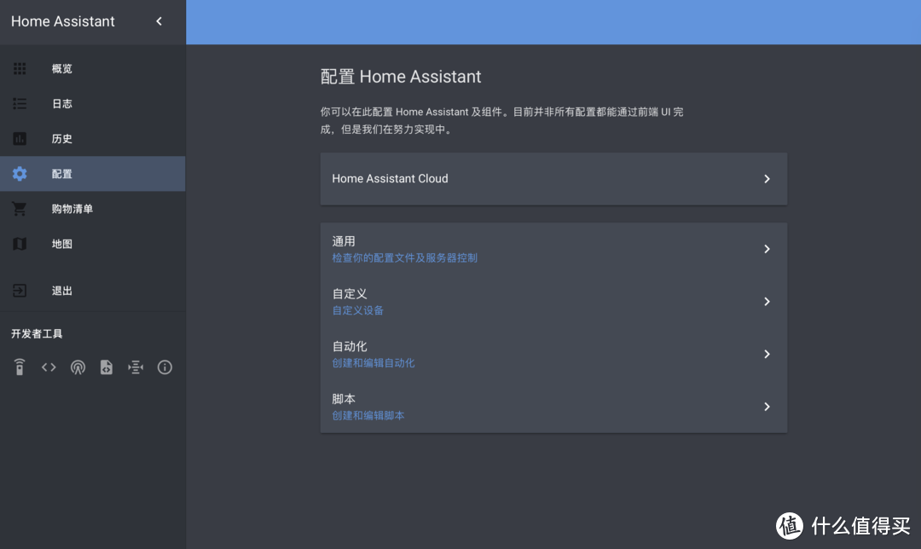Open the Templates developer tool

(106, 367)
